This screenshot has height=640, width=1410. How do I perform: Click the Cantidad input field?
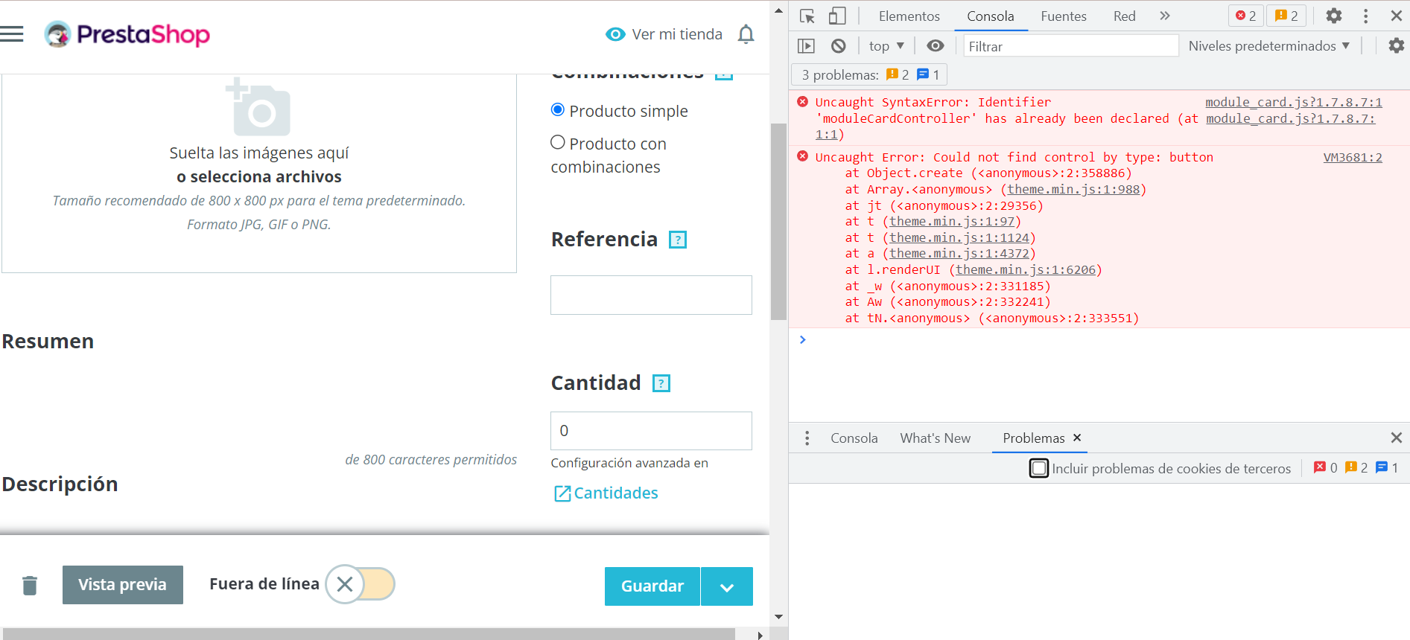(x=651, y=431)
